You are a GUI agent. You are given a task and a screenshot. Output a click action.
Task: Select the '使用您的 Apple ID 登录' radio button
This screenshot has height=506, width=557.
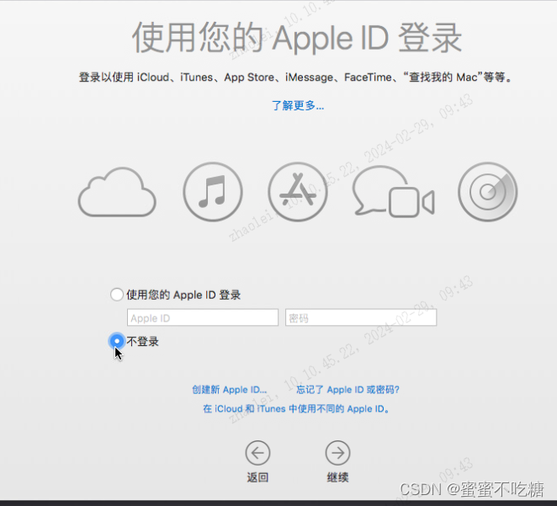[x=116, y=295]
